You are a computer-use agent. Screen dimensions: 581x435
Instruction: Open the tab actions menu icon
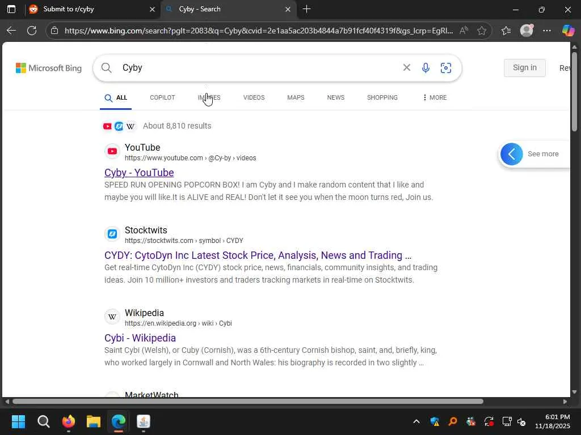11,9
